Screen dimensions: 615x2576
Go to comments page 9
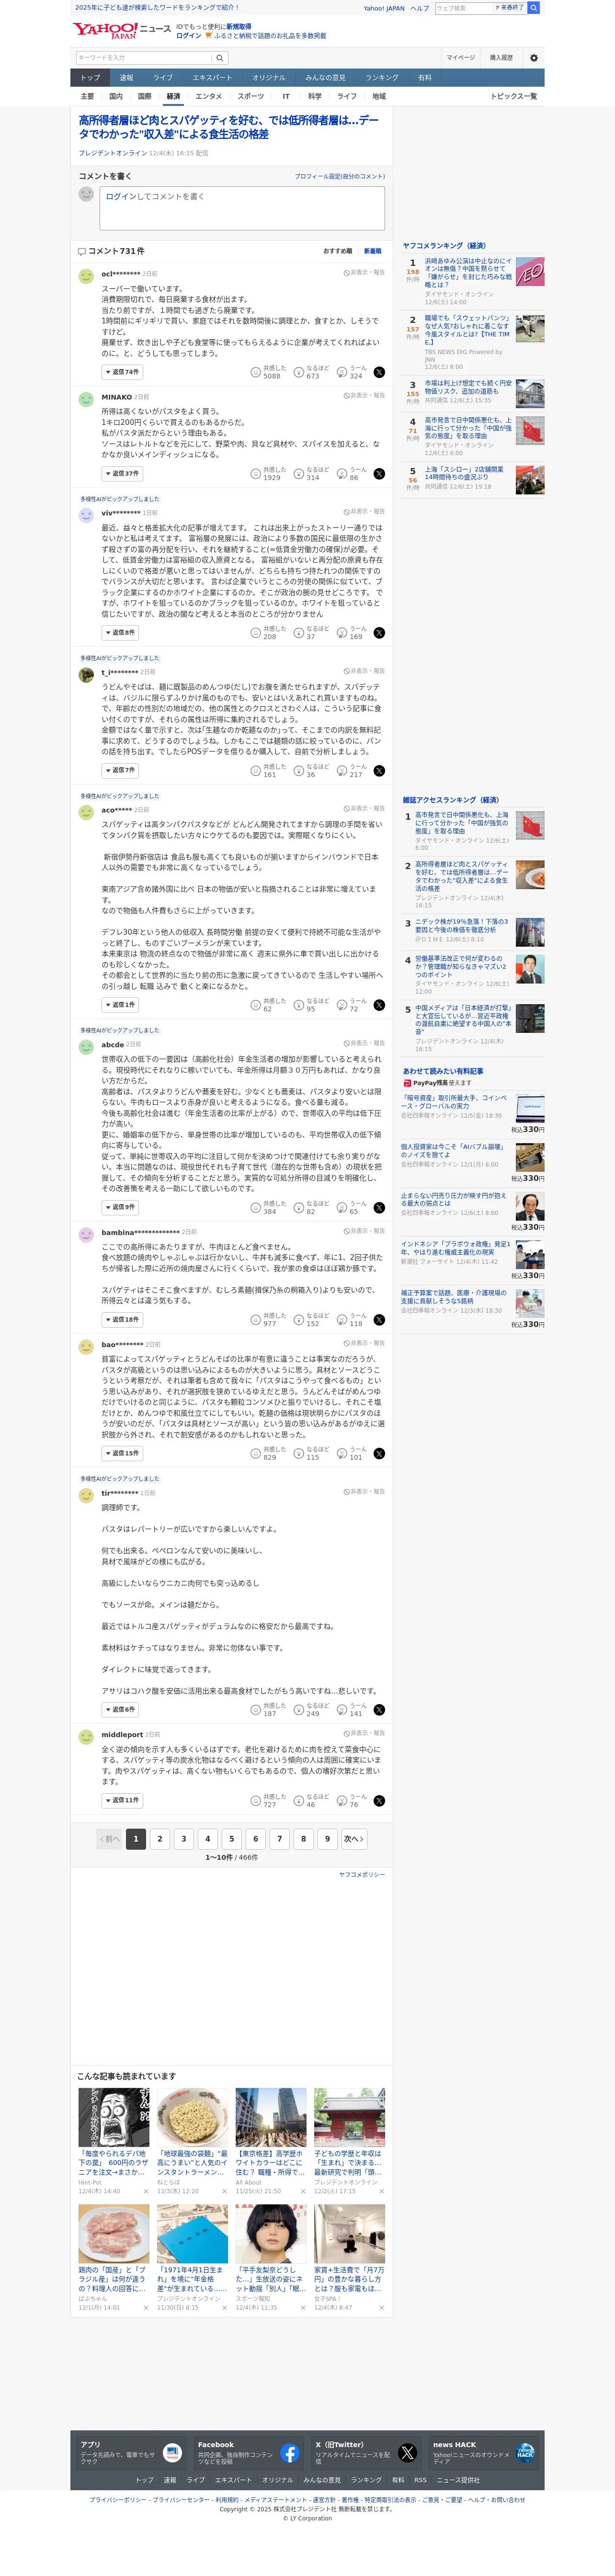[x=327, y=1839]
